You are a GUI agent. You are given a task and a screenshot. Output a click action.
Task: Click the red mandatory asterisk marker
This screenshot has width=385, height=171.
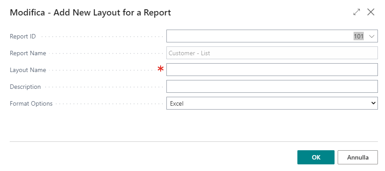click(161, 69)
